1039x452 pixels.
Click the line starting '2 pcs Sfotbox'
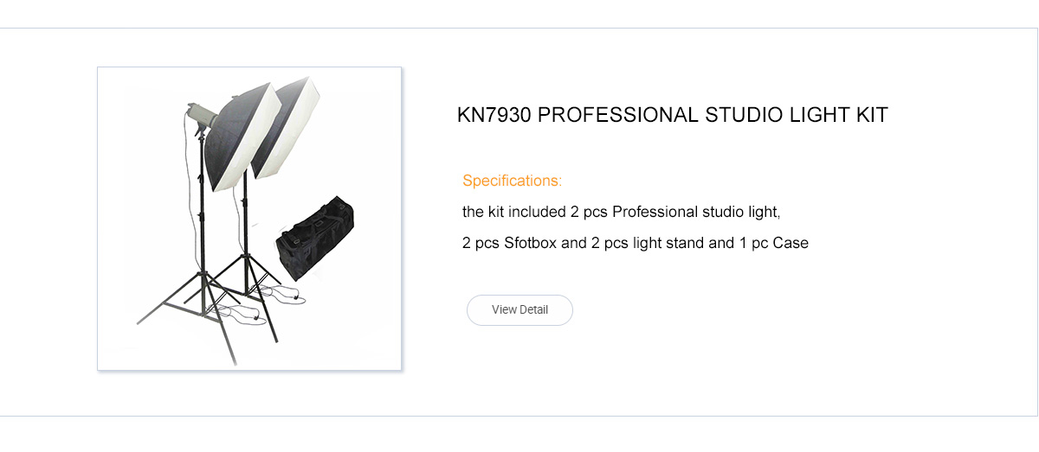635,243
